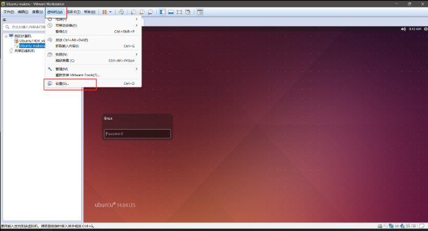Click the wrench icon beside 管理(M)

(x=50, y=69)
